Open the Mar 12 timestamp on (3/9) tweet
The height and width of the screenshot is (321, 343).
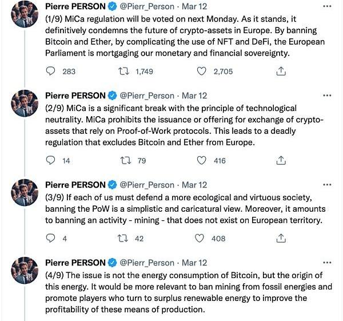tap(194, 185)
